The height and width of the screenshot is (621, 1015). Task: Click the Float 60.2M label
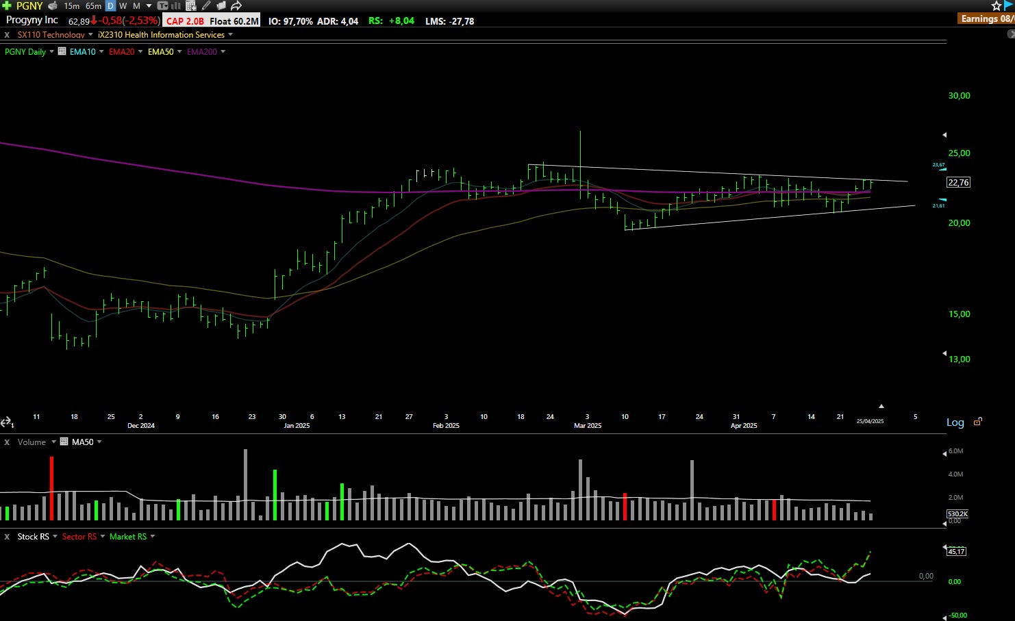tap(234, 21)
